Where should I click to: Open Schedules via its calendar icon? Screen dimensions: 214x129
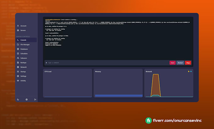[18, 54]
